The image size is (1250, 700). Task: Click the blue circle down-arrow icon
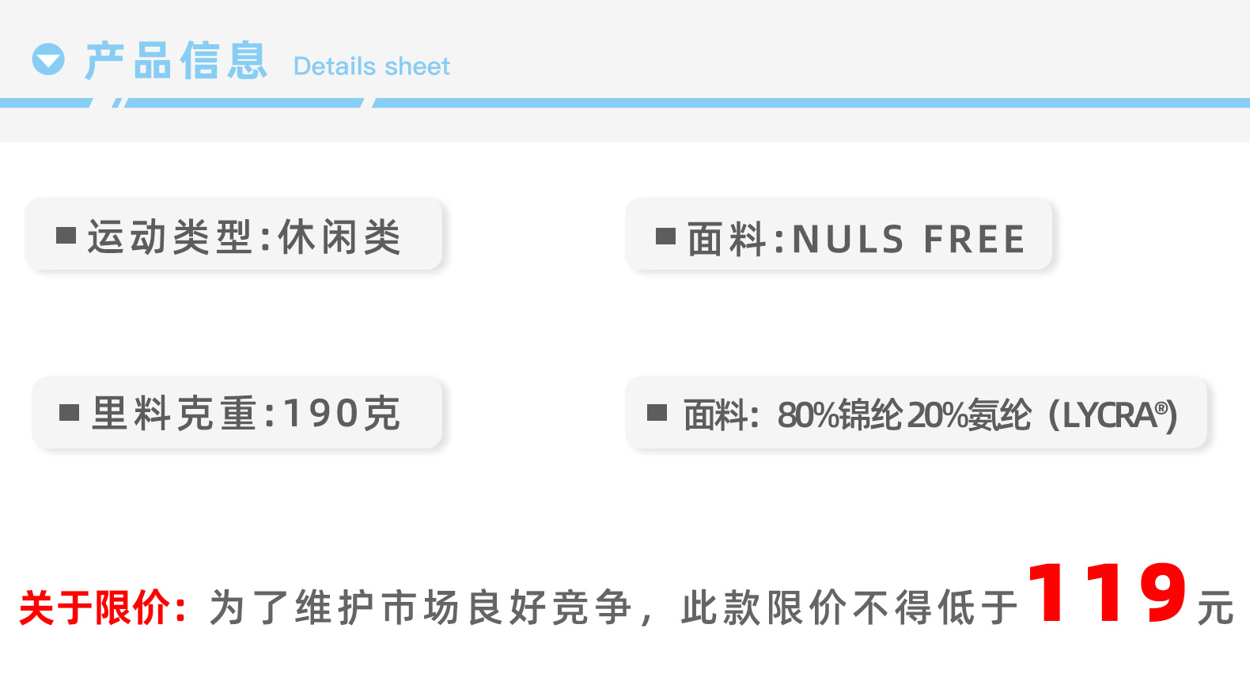click(x=48, y=59)
